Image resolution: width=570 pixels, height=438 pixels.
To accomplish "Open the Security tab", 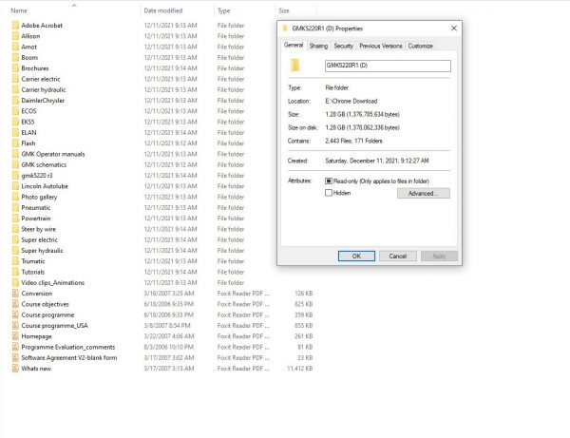I will click(x=344, y=46).
